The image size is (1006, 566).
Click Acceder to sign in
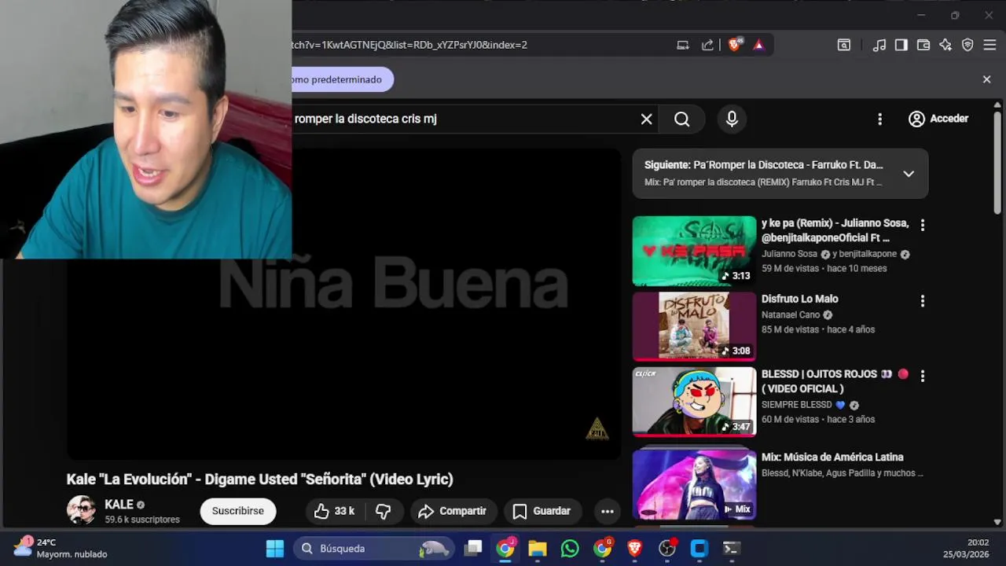click(x=938, y=119)
